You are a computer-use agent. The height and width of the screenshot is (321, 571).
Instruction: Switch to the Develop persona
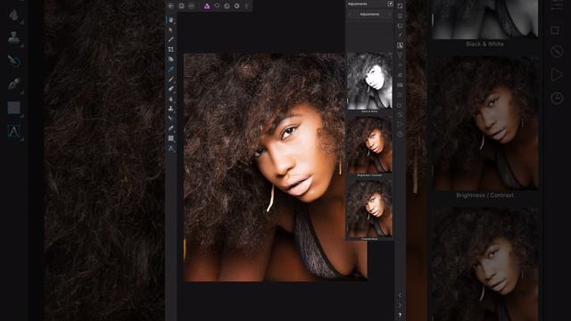pyautogui.click(x=236, y=6)
